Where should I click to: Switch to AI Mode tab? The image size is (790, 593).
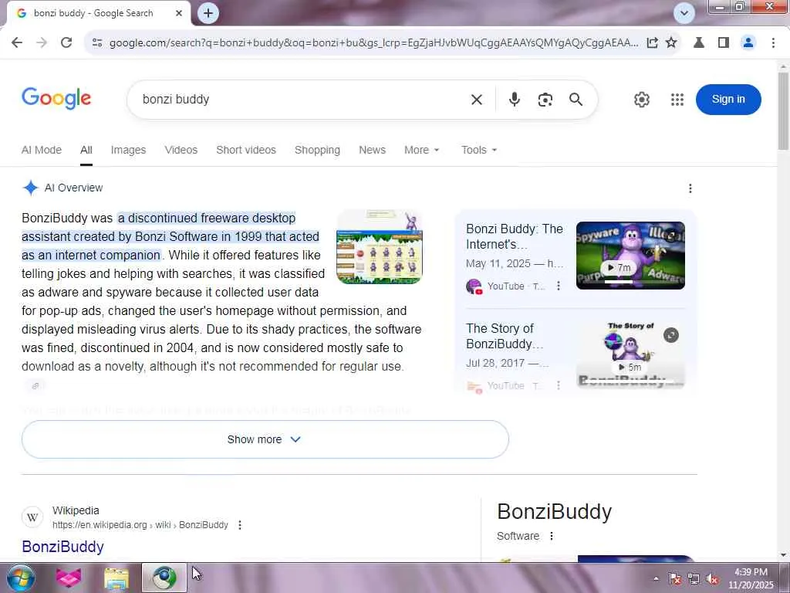point(42,150)
